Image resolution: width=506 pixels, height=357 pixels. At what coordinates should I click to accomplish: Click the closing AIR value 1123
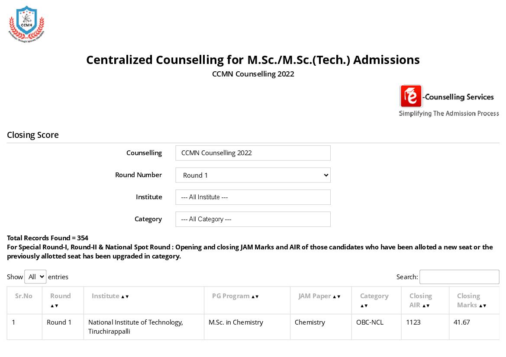click(413, 322)
